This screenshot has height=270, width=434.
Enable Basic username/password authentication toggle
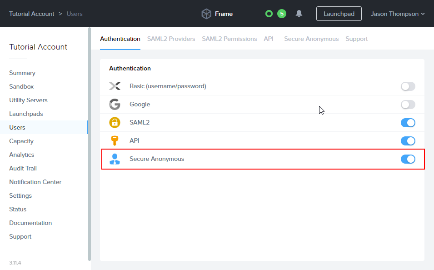pos(408,86)
